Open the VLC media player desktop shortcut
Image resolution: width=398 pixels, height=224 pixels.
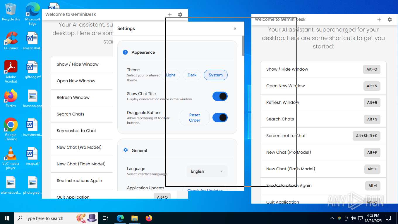pos(11,158)
